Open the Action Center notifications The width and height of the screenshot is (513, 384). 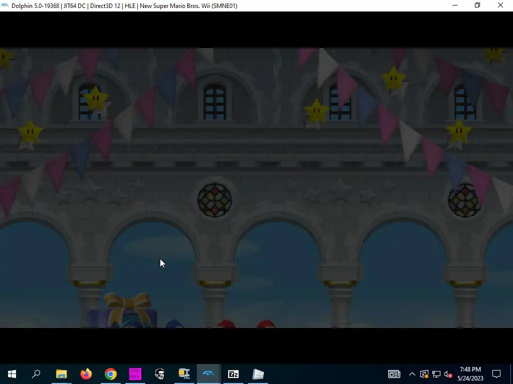coord(496,374)
